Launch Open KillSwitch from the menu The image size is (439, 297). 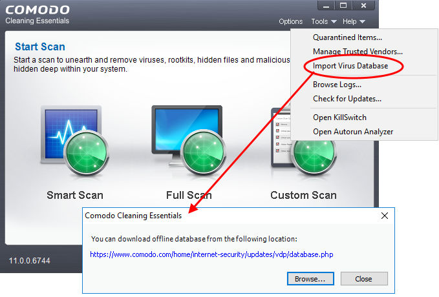point(339,118)
